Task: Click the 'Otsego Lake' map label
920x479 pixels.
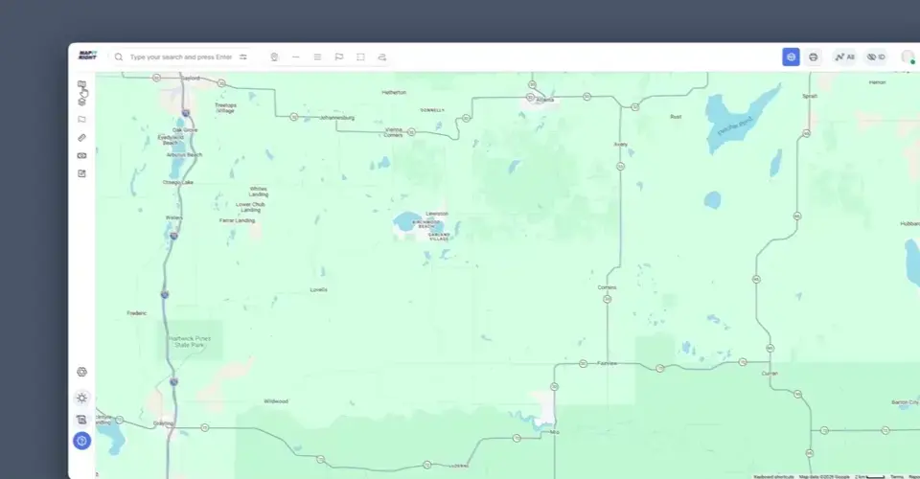Action: (178, 182)
